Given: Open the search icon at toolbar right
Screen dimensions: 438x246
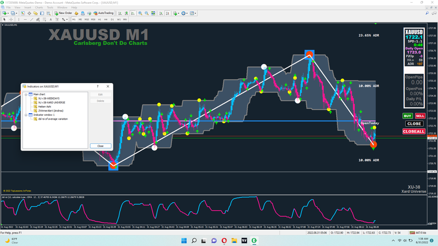Looking at the screenshot, I should pyautogui.click(x=427, y=13).
